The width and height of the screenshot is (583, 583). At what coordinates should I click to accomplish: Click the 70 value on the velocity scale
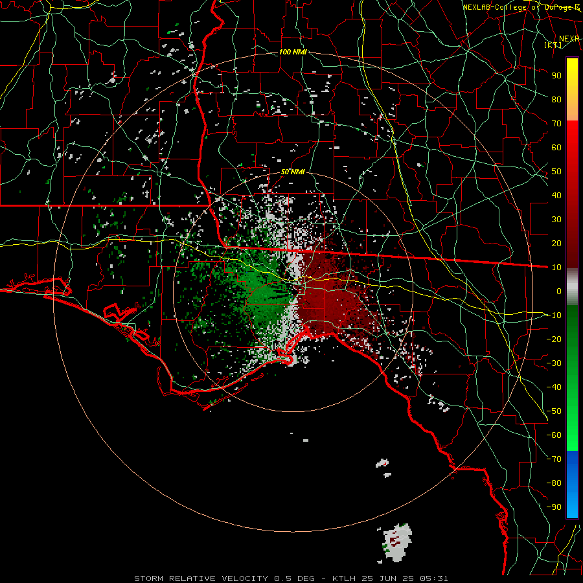(x=556, y=124)
